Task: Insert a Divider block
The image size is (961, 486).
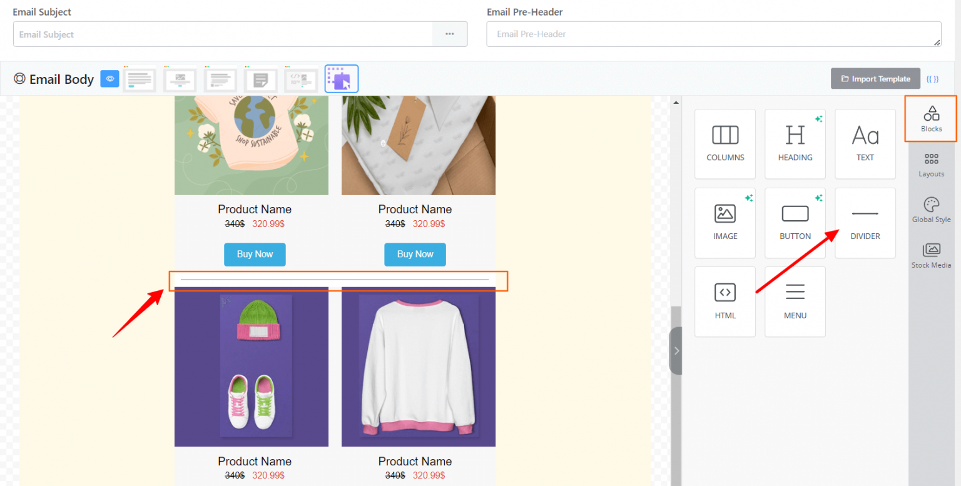Action: [865, 223]
